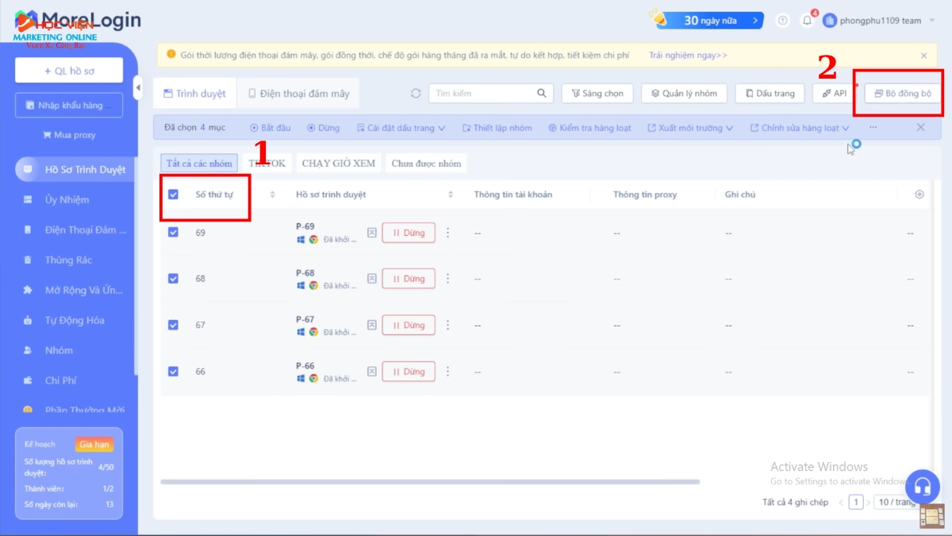Click the notification bell icon
The image size is (952, 536).
point(807,21)
